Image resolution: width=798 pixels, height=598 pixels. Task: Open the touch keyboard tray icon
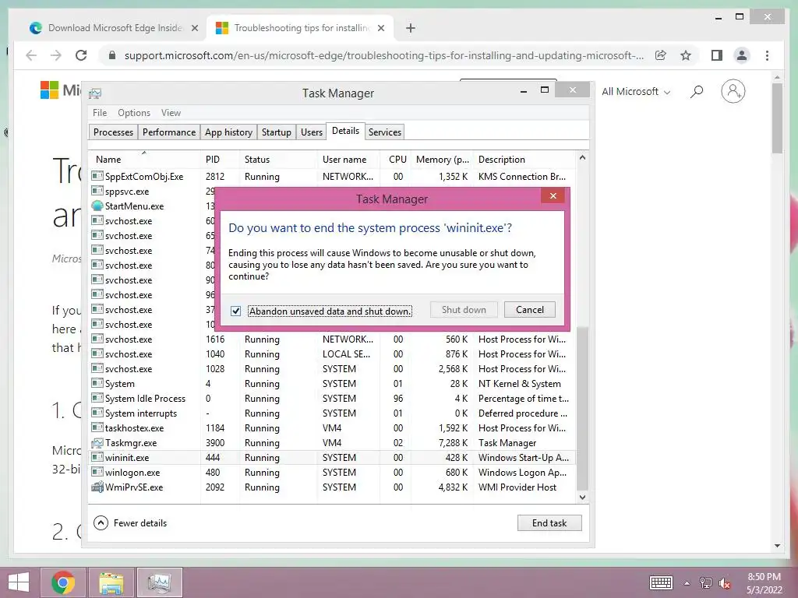[x=661, y=582]
